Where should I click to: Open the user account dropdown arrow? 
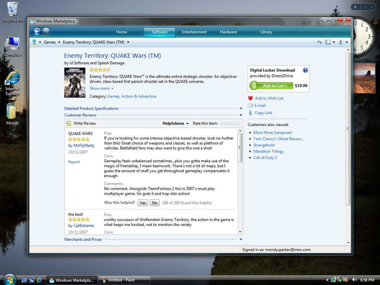point(347,42)
